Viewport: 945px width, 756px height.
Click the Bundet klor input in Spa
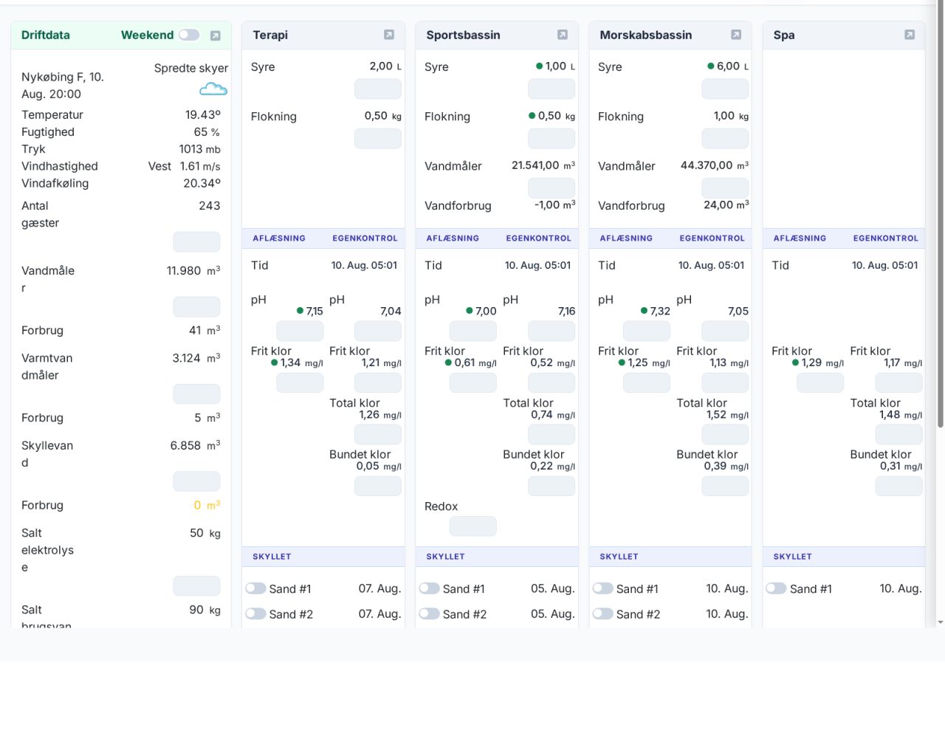[898, 486]
